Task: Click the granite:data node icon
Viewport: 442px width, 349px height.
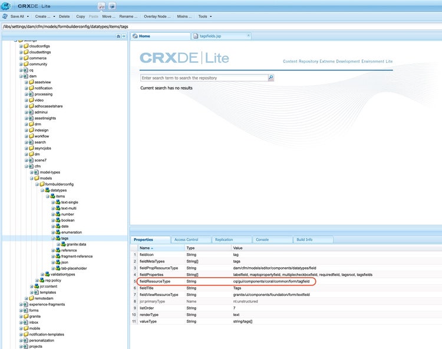Action: [x=63, y=244]
